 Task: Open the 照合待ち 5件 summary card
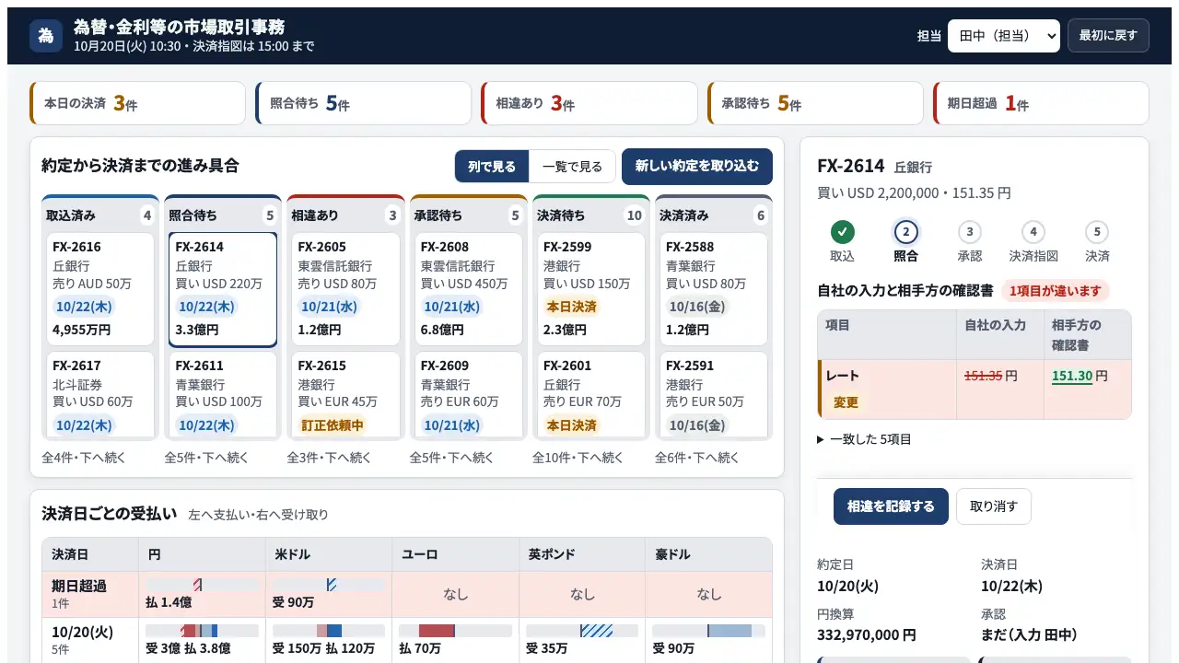point(364,103)
